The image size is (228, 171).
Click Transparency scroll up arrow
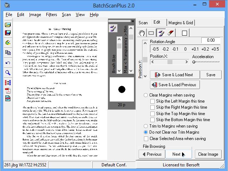(x=131, y=28)
